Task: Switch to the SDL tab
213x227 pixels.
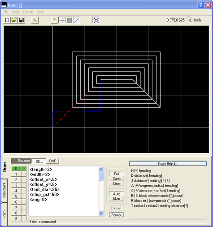Action: point(39,161)
